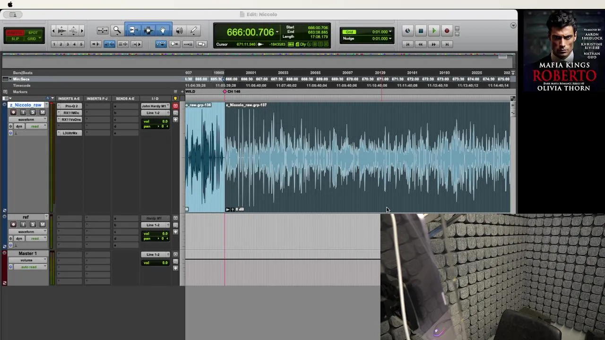
Task: Click the red playlist button on z_Niccolo_raw
Action: [175, 106]
